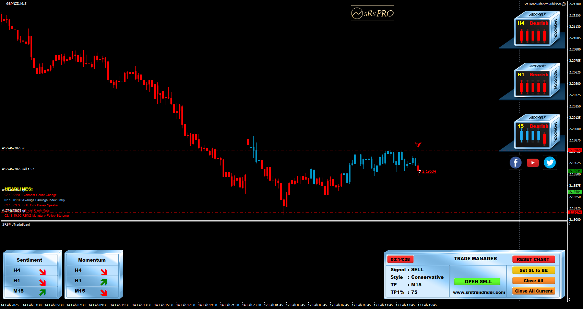The width and height of the screenshot is (583, 309).
Task: Click the M15 Sentiment green up arrow
Action: [42, 293]
